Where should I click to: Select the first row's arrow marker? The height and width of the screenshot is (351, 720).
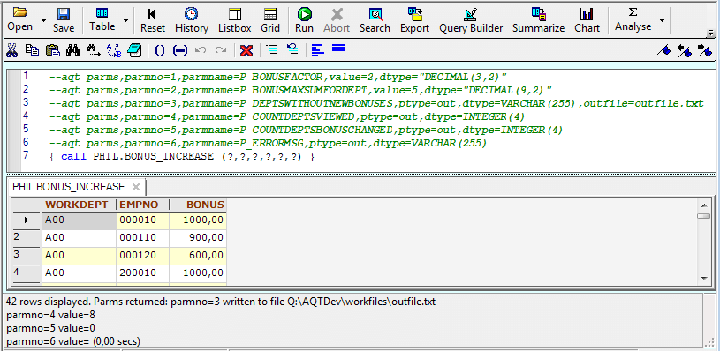[27, 220]
